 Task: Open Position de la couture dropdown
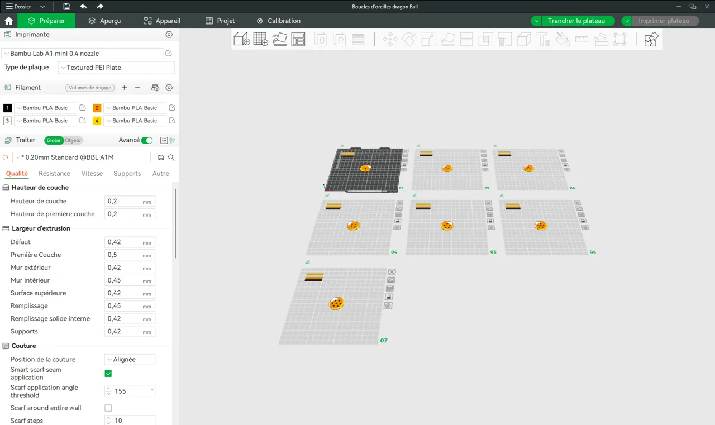(130, 360)
